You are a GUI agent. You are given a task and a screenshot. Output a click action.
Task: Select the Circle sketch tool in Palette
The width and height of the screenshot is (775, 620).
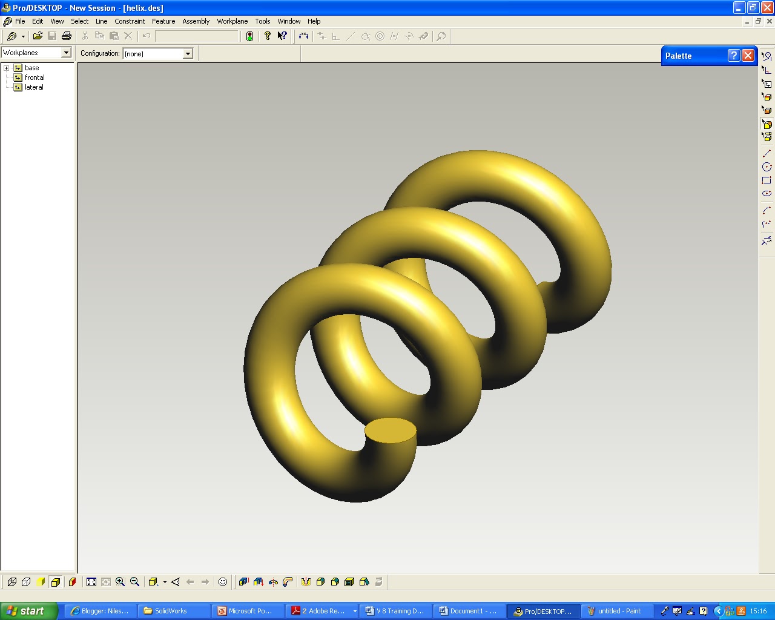click(x=767, y=166)
